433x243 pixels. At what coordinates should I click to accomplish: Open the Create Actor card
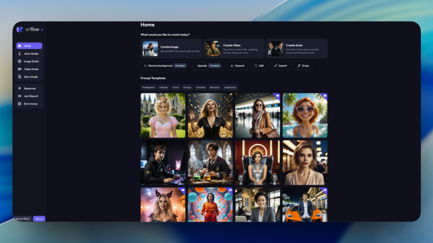297,49
